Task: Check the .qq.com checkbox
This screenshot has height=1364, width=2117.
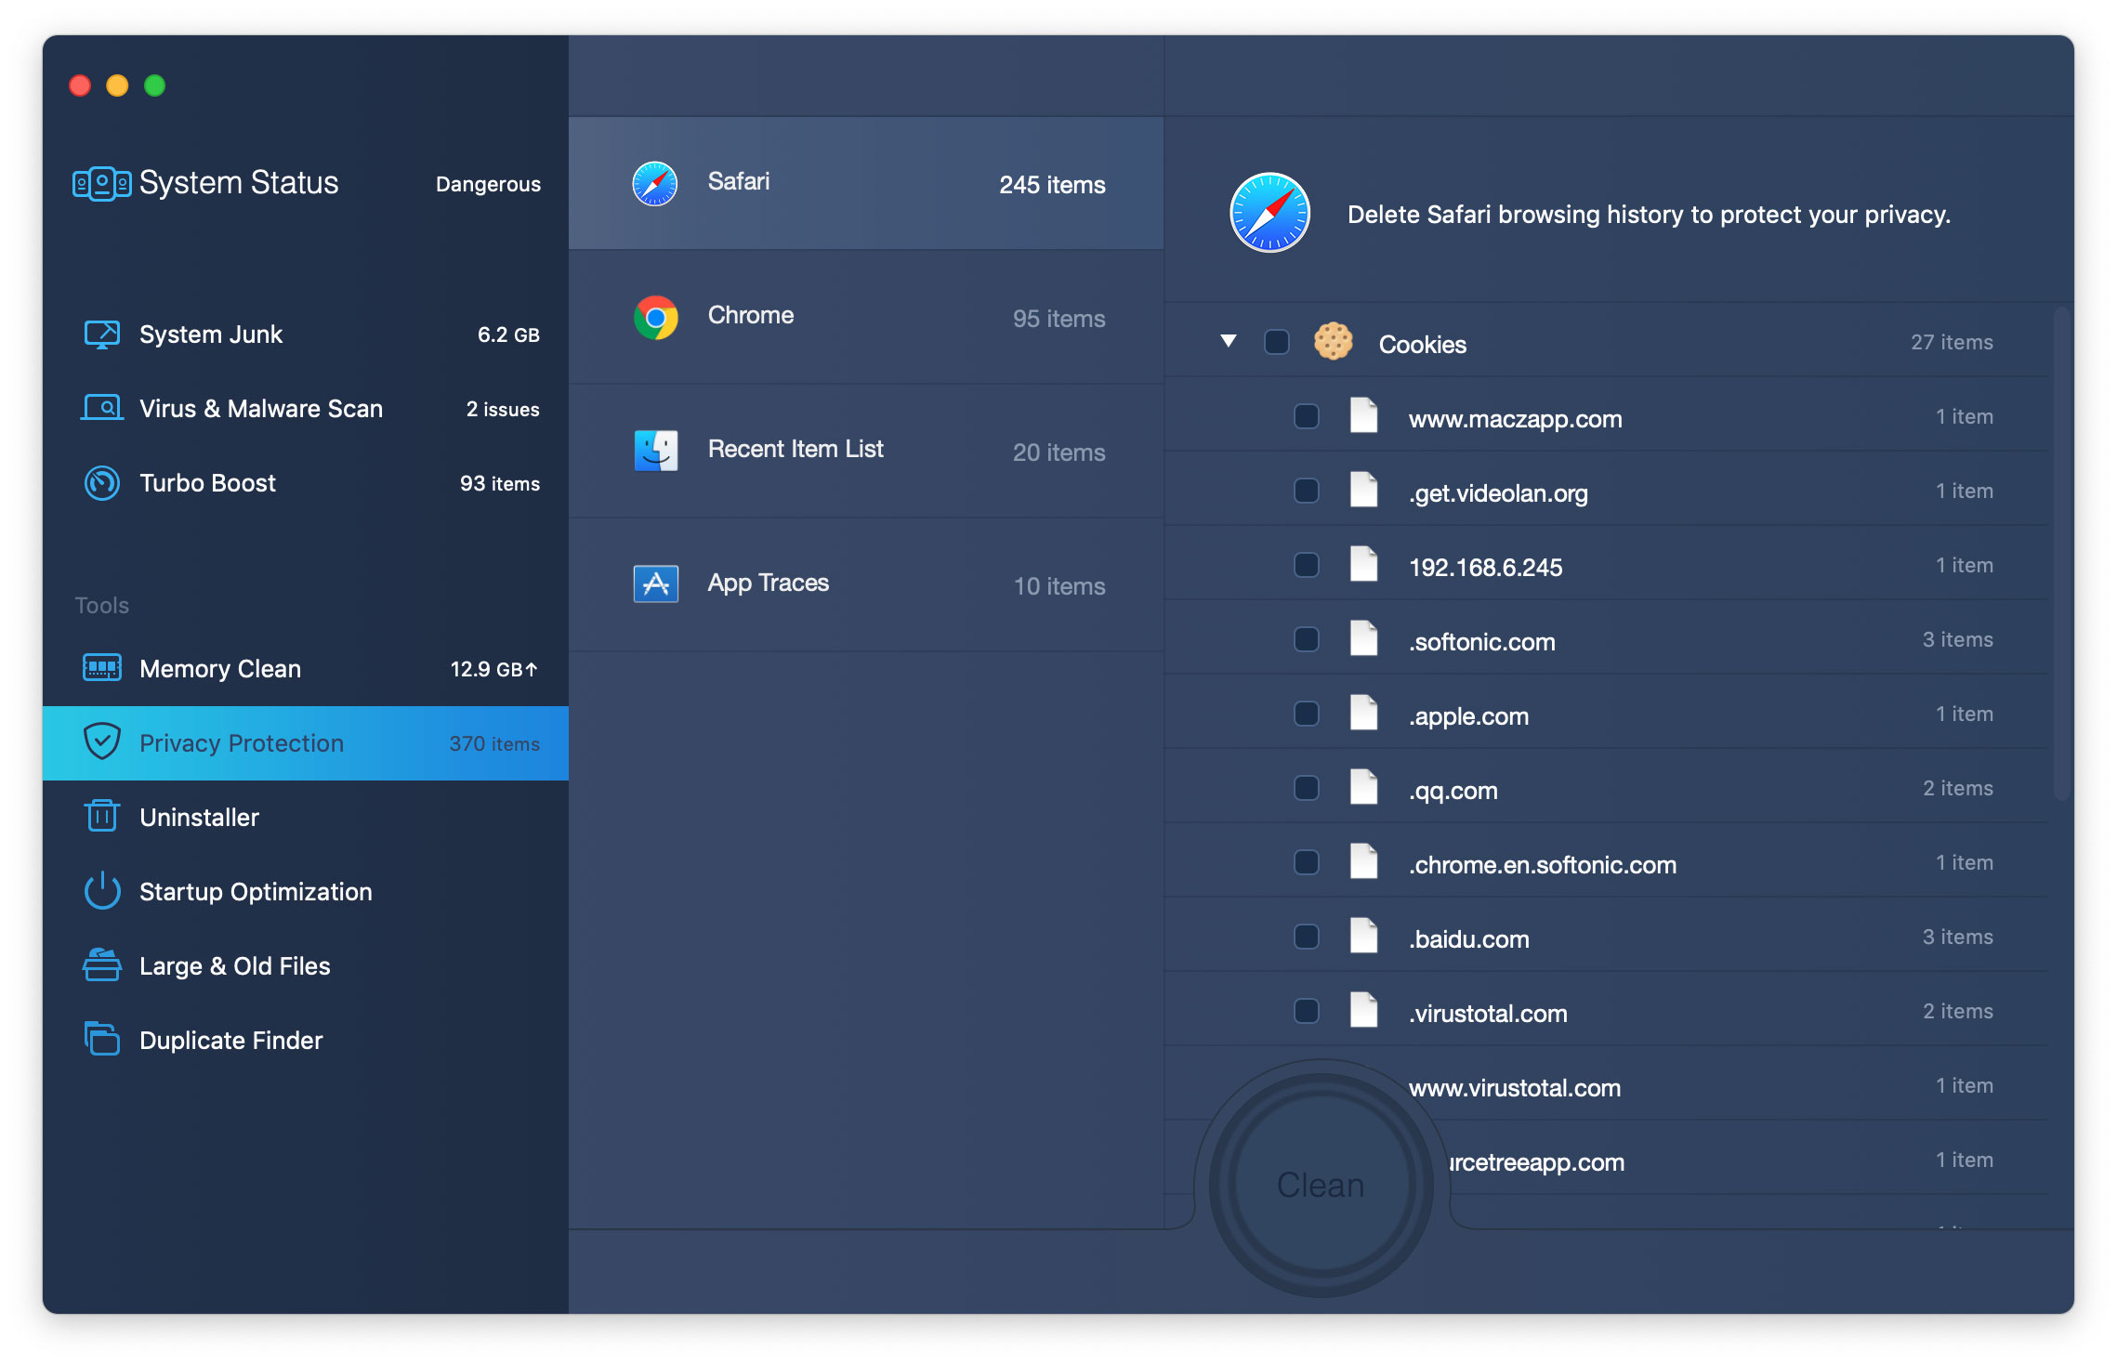Action: point(1307,788)
